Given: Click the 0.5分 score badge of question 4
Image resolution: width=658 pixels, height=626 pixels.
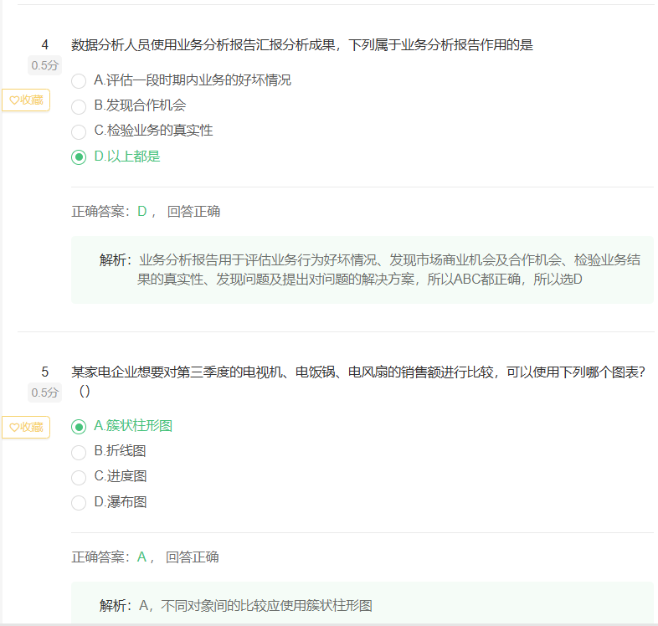Looking at the screenshot, I should [45, 65].
